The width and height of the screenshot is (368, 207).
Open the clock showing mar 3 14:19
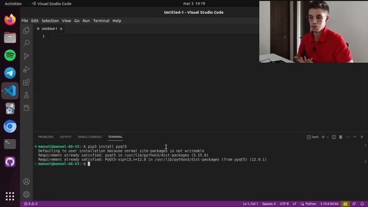point(194,3)
